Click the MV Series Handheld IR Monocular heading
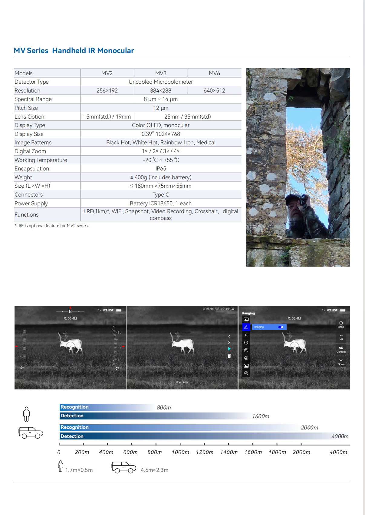Screen dimensions: 365x515 pos(74,51)
